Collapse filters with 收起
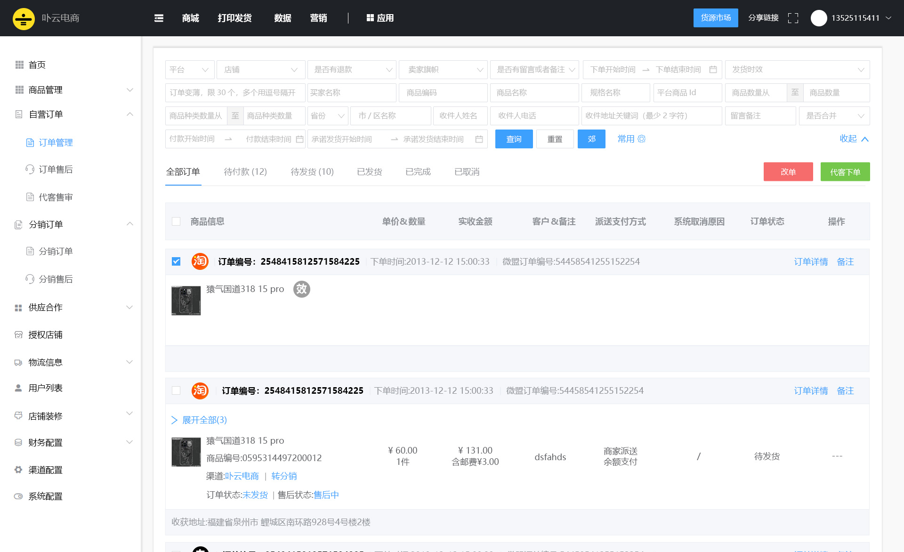Screen dimensions: 904x552 pyautogui.click(x=854, y=138)
